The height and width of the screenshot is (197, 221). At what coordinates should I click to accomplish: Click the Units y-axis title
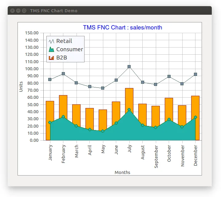21,87
